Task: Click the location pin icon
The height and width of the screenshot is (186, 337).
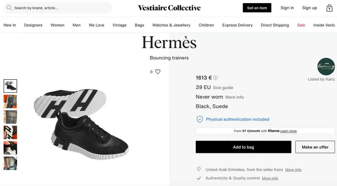Action: pyautogui.click(x=199, y=169)
